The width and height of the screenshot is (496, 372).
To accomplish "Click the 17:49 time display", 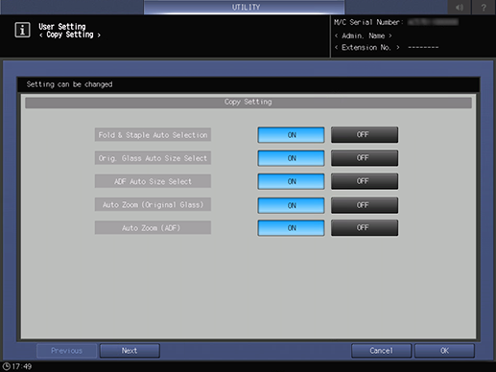I will coord(22,366).
